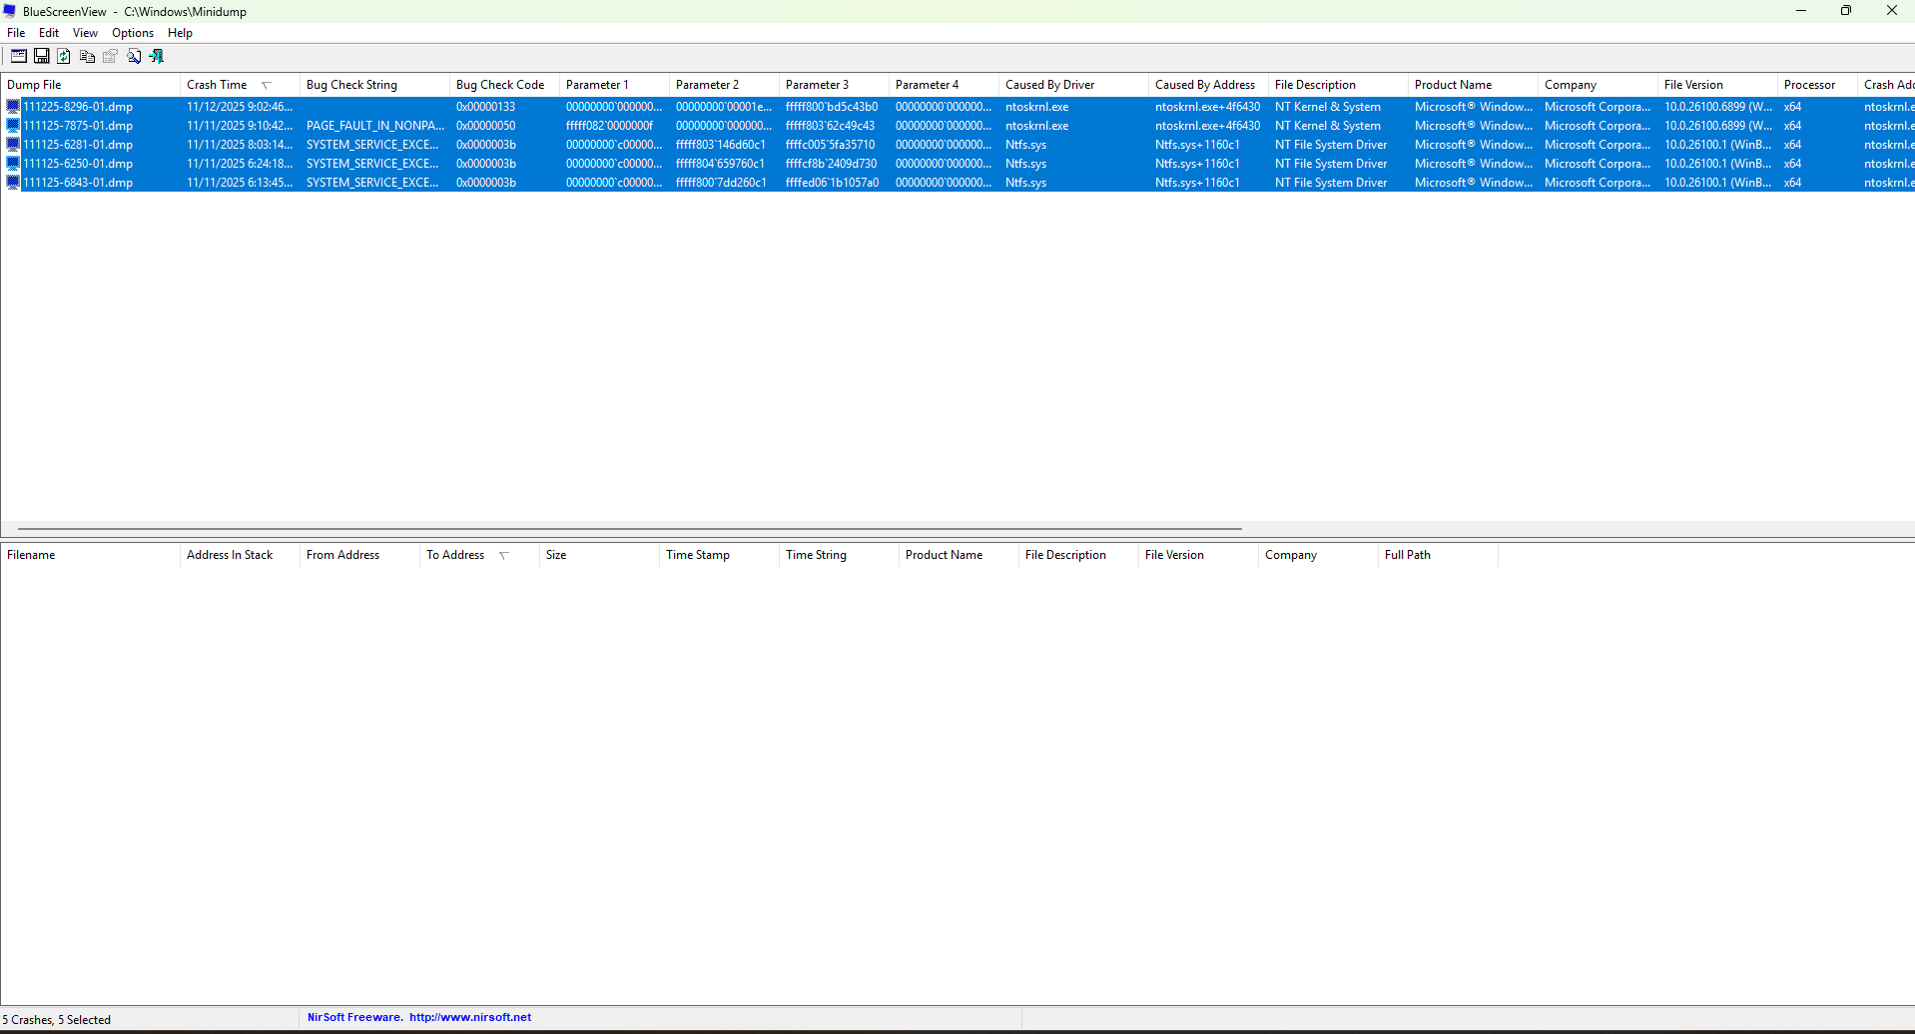The height and width of the screenshot is (1034, 1915).
Task: Open the Help menu
Action: tap(180, 33)
